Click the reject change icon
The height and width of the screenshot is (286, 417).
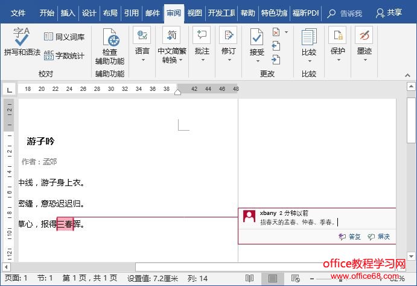pyautogui.click(x=276, y=32)
